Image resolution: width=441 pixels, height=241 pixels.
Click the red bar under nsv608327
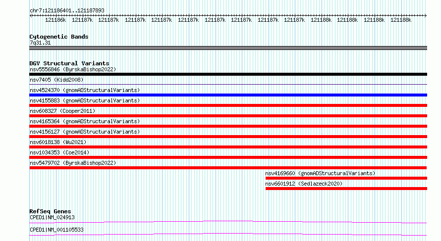pyautogui.click(x=228, y=116)
